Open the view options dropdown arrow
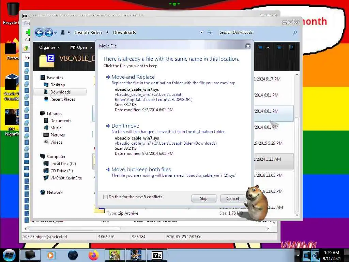The height and width of the screenshot is (262, 349). click(x=268, y=47)
